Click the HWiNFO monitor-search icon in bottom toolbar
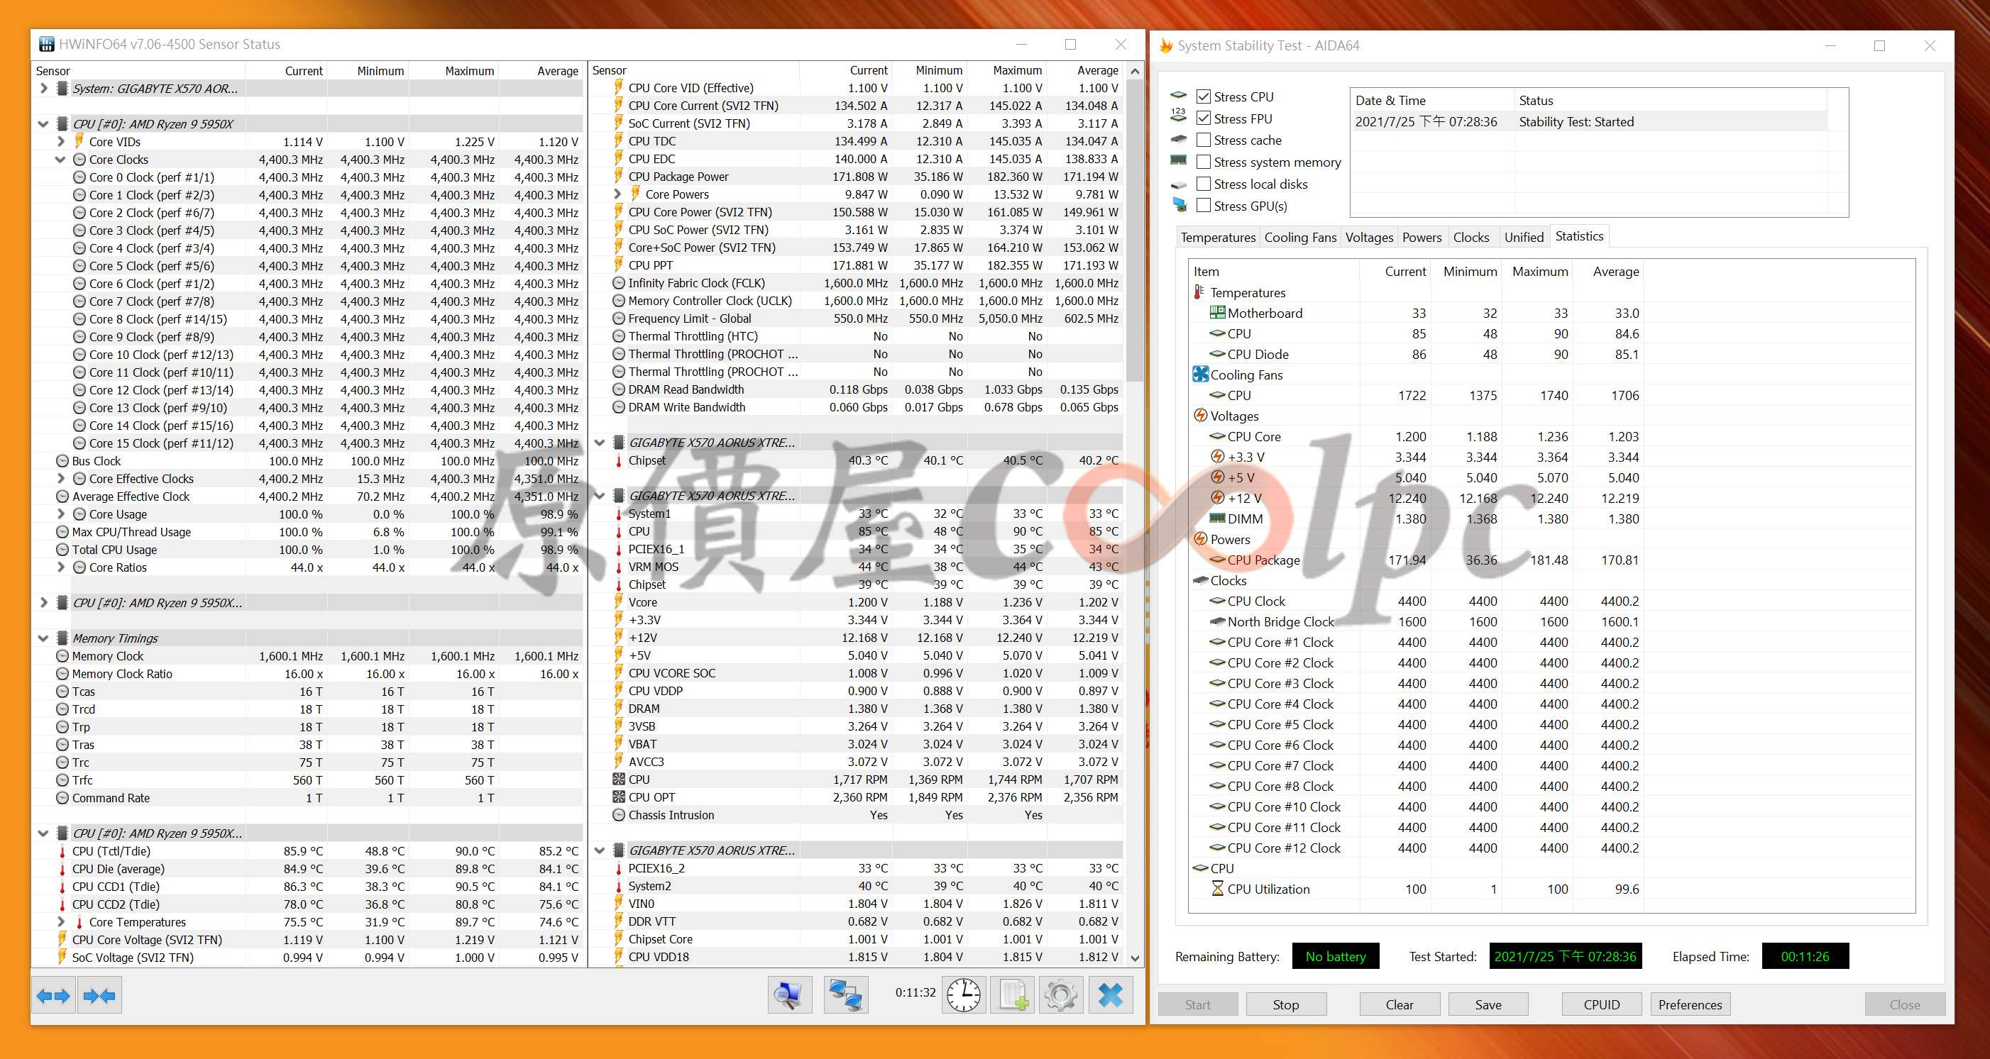This screenshot has width=1990, height=1059. click(788, 995)
